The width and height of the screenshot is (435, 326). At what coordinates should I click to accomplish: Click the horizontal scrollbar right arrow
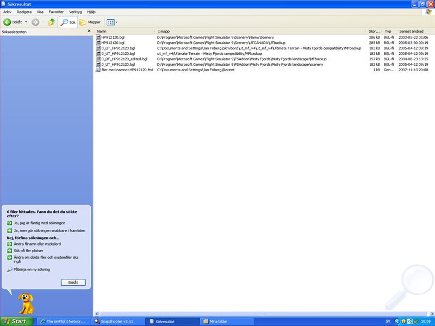click(432, 314)
